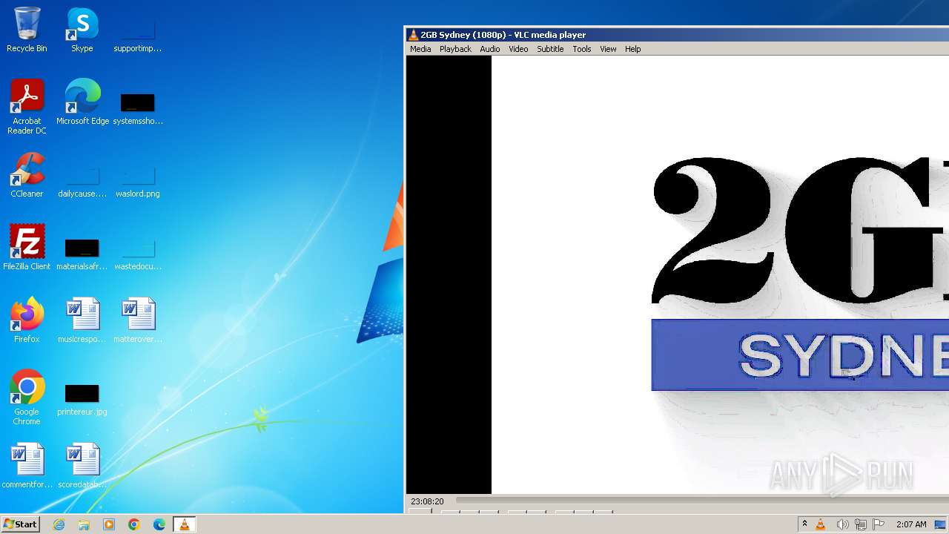
Task: Show hidden tray icons arrow
Action: point(804,524)
